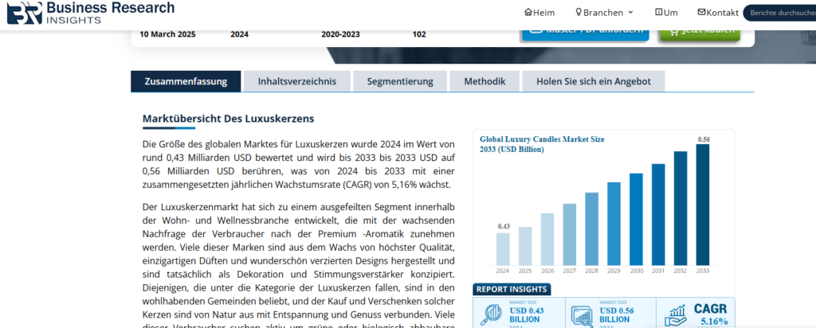Click the shopping cart icon on green button

(674, 31)
